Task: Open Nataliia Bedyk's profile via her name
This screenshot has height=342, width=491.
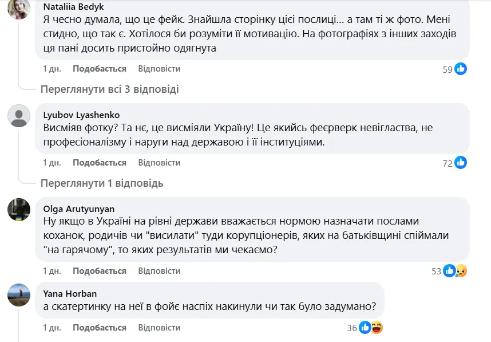Action: tap(74, 7)
